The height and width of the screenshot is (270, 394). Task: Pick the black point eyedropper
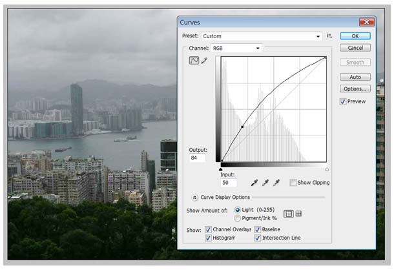(x=253, y=183)
